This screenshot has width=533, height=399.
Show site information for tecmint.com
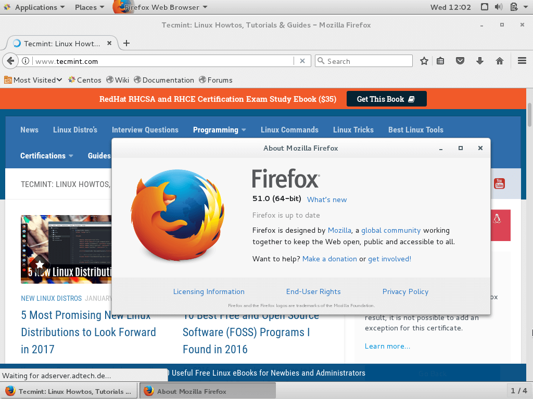click(x=26, y=61)
